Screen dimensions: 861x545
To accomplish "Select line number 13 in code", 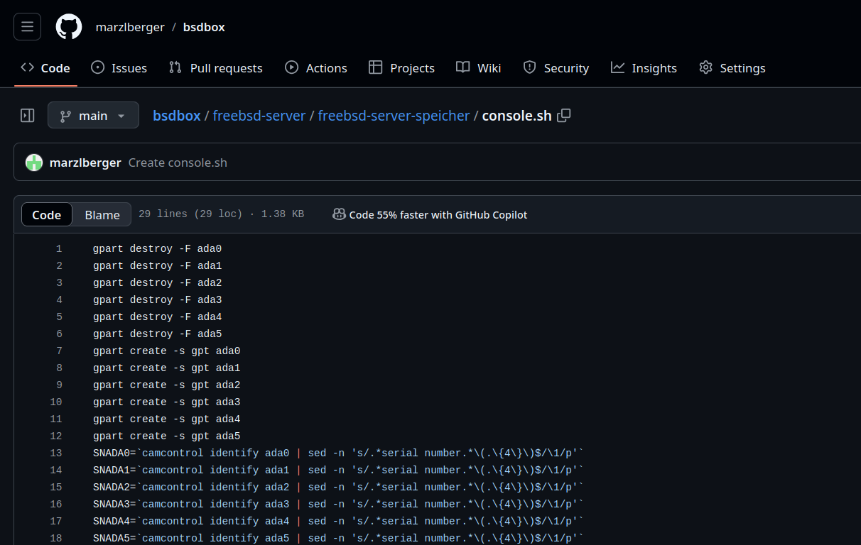I will 55,453.
